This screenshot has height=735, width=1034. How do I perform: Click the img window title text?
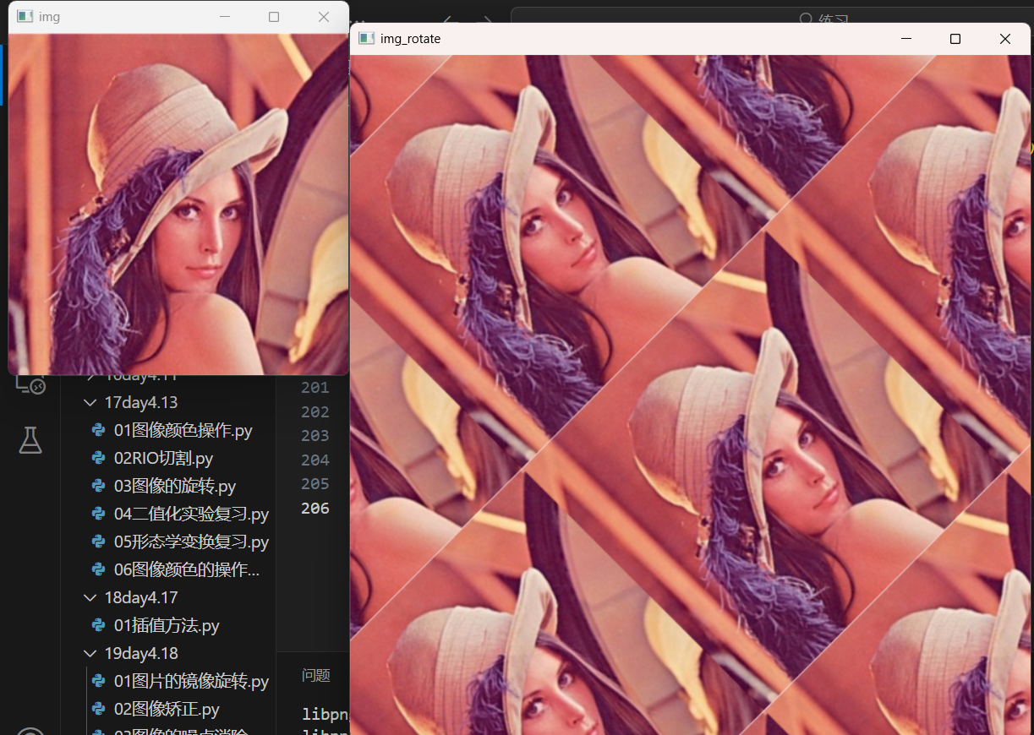point(49,17)
